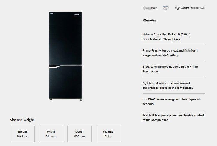Screen dimensions: 217x146
Task: Click the Door Material Glass (Black) line
Action: pos(162,39)
